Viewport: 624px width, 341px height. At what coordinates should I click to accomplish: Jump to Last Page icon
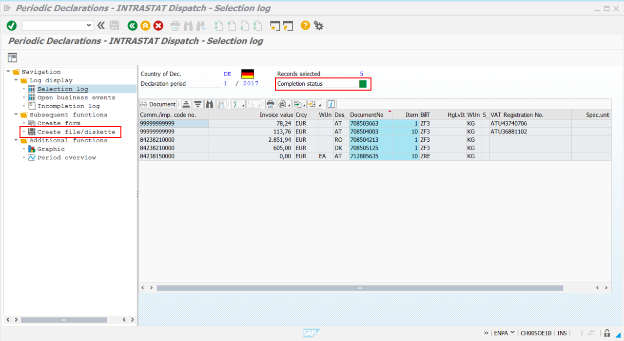[257, 25]
